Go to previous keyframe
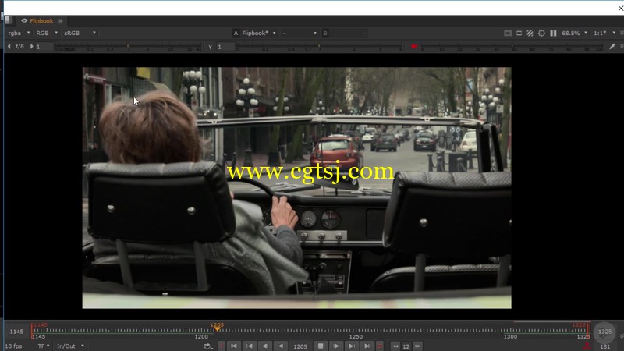The height and width of the screenshot is (351, 624). pyautogui.click(x=250, y=346)
